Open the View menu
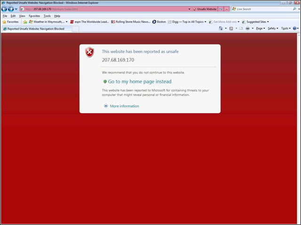The height and width of the screenshot is (225, 301). click(22, 16)
